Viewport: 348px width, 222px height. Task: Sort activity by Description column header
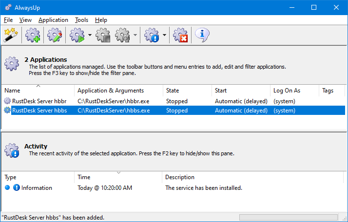coord(253,177)
